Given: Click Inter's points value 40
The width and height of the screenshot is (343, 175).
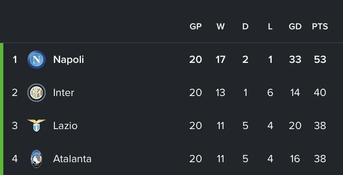Looking at the screenshot, I should 320,93.
